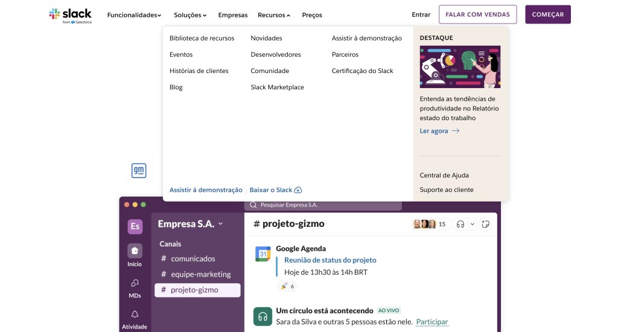Select Histórias de clientes

(199, 71)
